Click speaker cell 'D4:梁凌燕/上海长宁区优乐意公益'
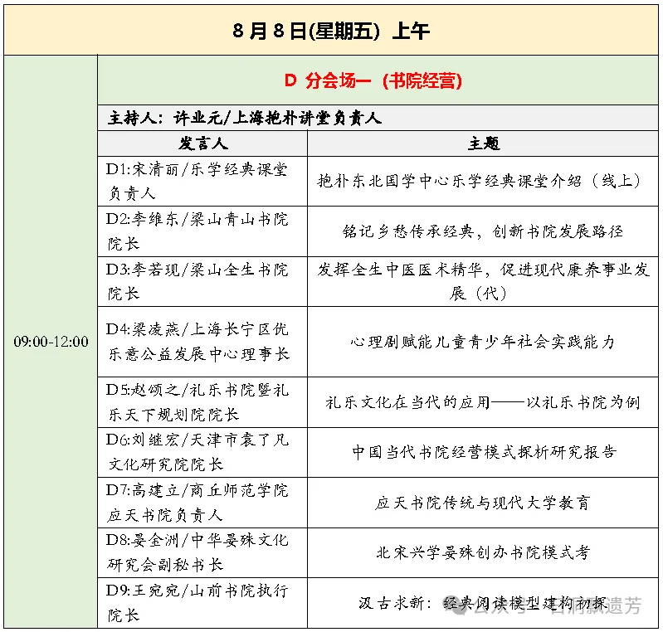Screen dimensions: 663x632 click(x=202, y=342)
